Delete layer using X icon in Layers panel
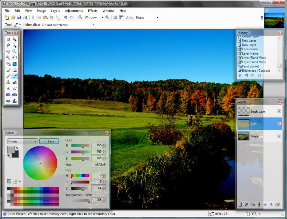Viewport: 287px width, 219px height. (246, 205)
